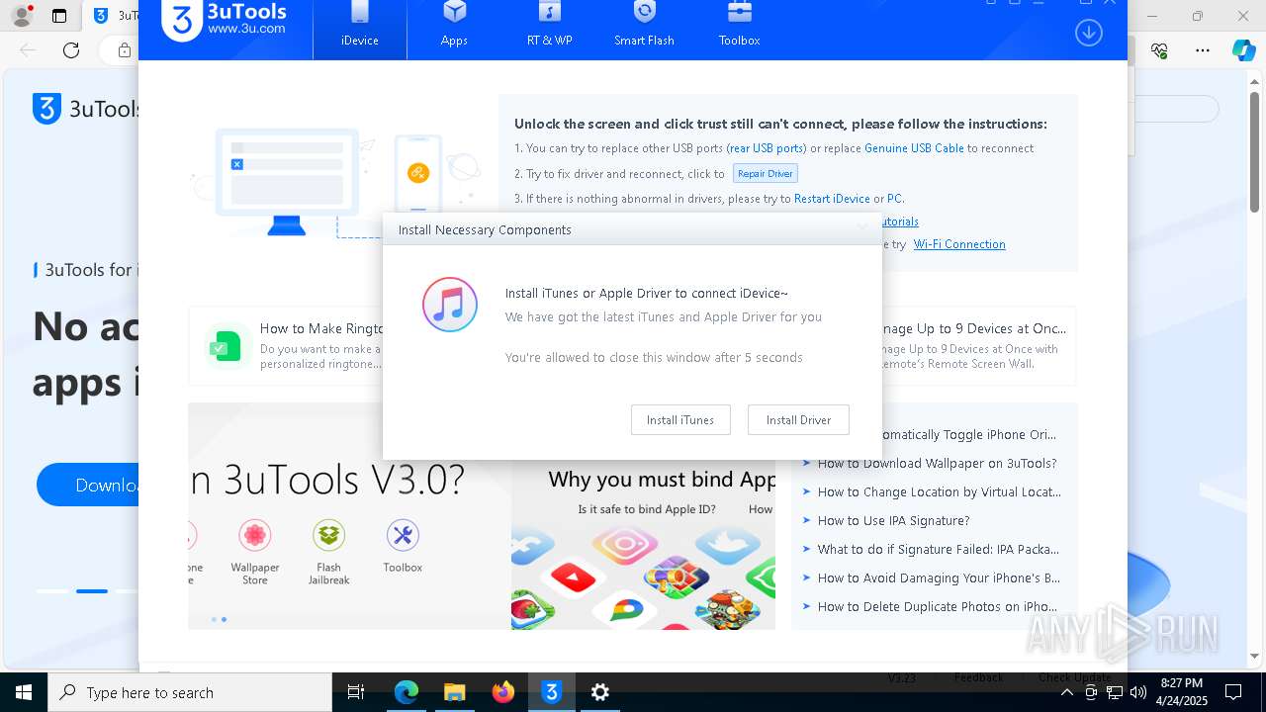Viewport: 1266px width, 712px height.
Task: Open the Genuine USB Cable link
Action: [914, 148]
